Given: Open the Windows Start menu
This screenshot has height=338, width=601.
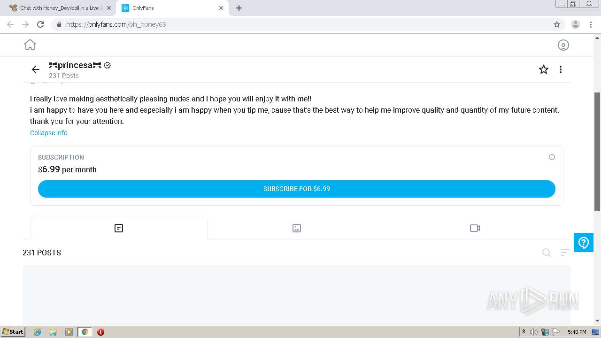Looking at the screenshot, I should pos(13,331).
